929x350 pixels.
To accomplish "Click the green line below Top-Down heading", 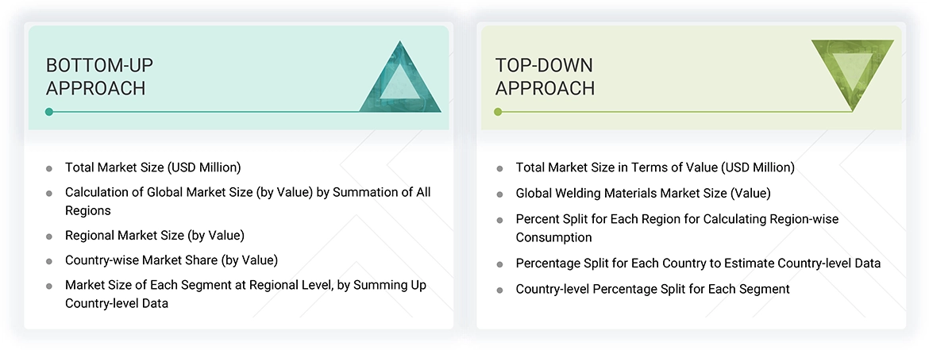I will coord(675,112).
